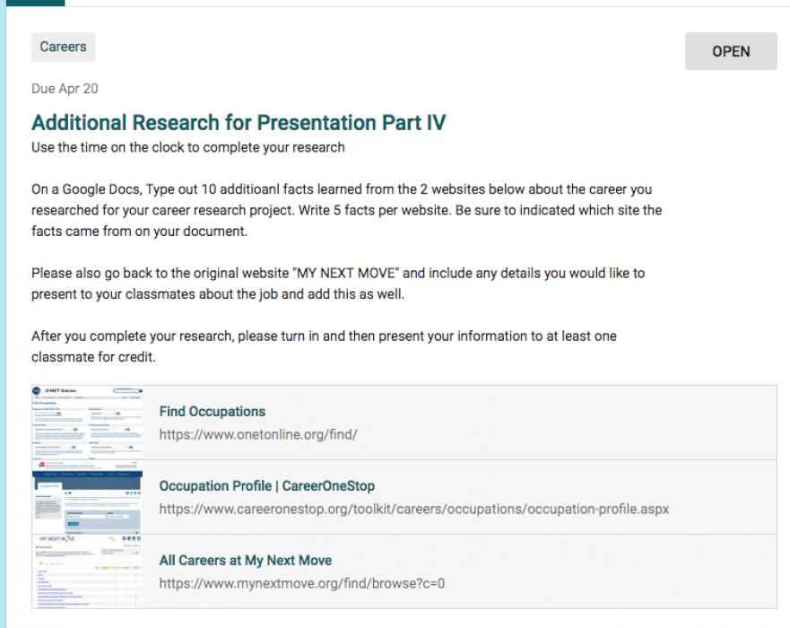The width and height of the screenshot is (790, 628).
Task: Click the careeronestop.org occupation-profile URL
Action: tap(413, 509)
